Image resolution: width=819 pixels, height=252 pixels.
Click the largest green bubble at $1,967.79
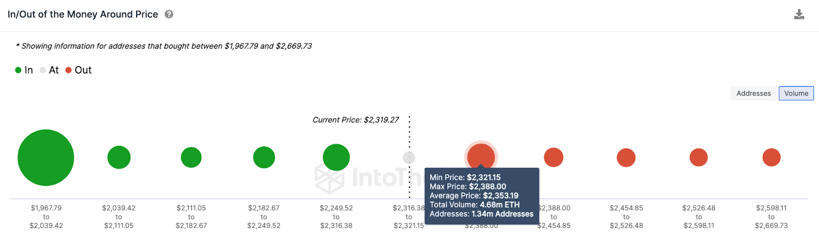pos(46,158)
